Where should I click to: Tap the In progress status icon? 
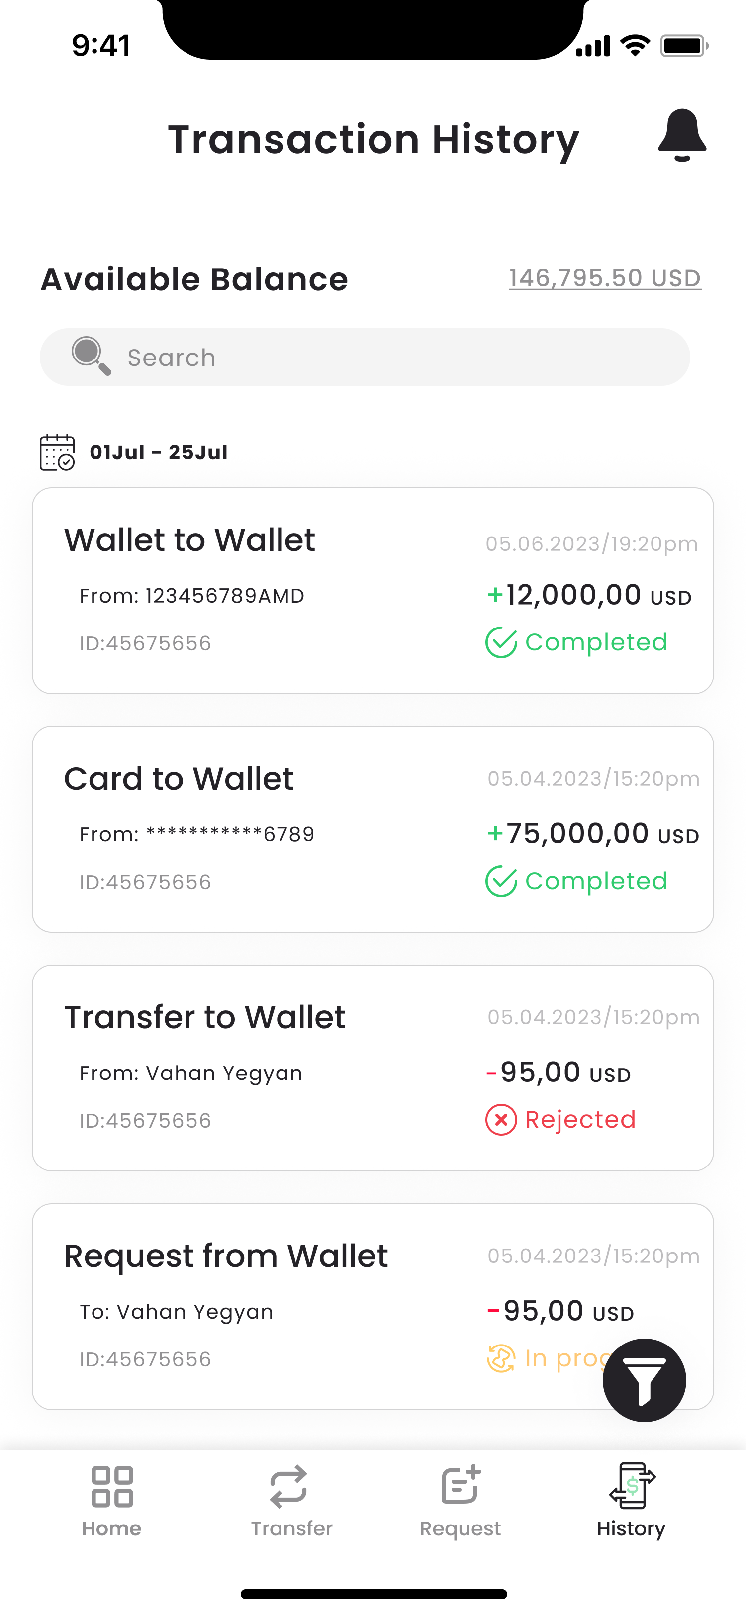point(501,1358)
